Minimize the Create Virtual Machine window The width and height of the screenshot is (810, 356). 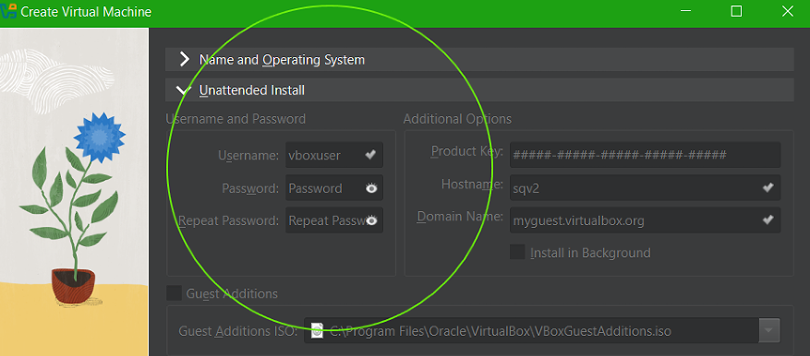(685, 11)
